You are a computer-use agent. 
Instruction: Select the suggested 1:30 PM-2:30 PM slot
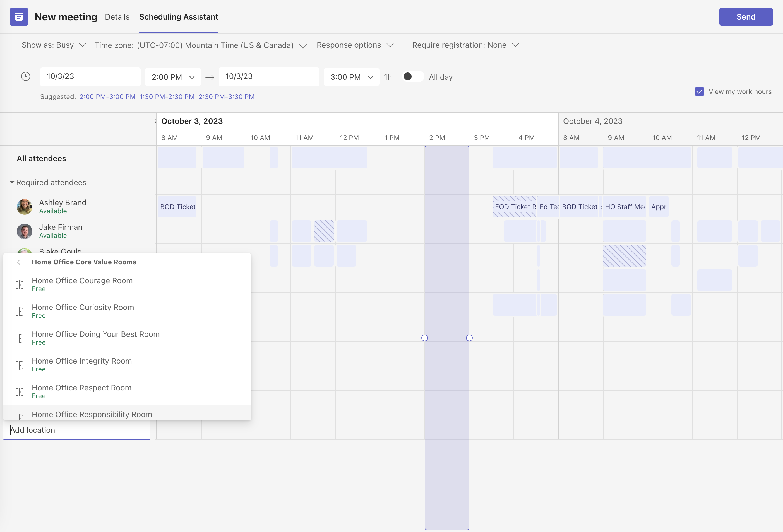point(167,97)
